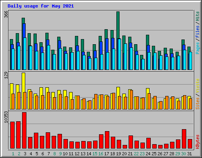
Task: Click day label 11 on the x-axis
Action: pos(71,154)
